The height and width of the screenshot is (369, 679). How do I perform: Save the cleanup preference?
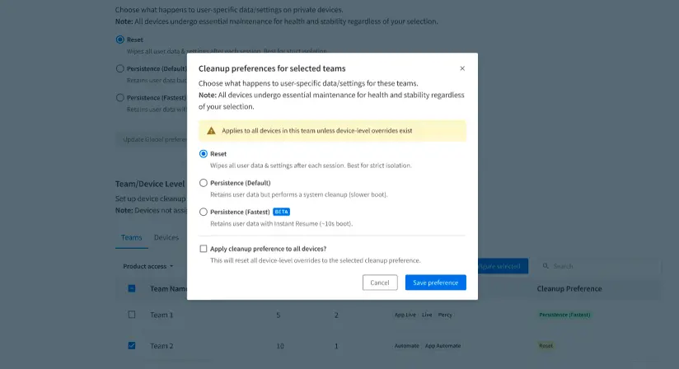[x=436, y=283]
